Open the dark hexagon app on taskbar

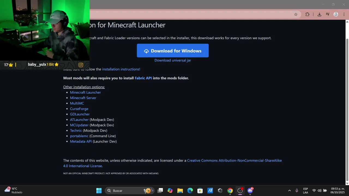point(220,191)
